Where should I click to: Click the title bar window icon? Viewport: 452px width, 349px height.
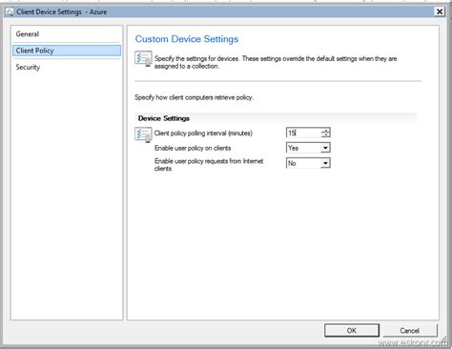(x=10, y=12)
